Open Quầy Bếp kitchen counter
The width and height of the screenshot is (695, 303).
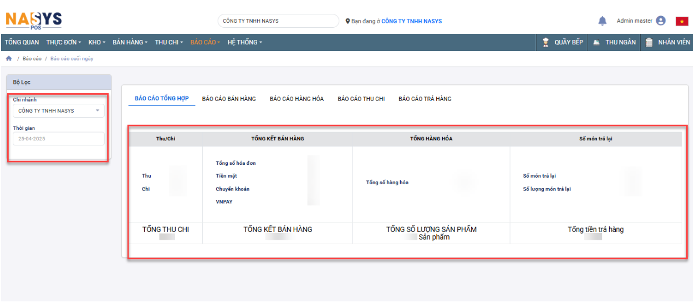click(563, 42)
